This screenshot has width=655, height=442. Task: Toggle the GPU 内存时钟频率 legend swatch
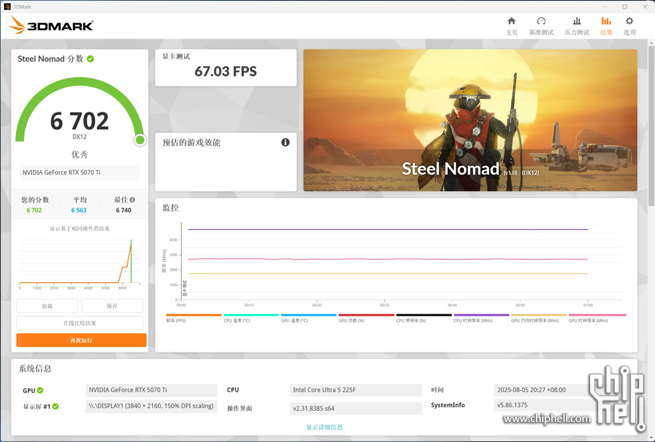point(539,315)
